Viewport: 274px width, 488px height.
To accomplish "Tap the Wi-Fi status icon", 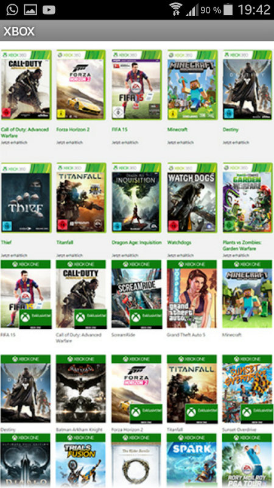I will point(175,9).
